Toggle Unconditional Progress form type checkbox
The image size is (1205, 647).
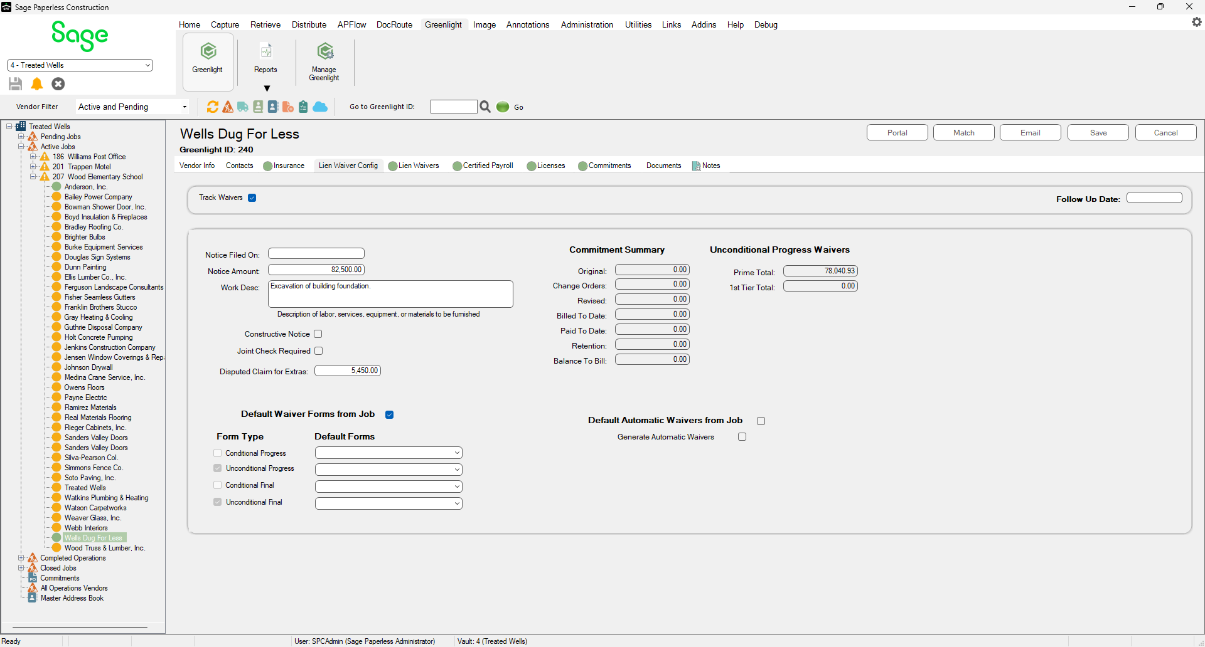218,468
